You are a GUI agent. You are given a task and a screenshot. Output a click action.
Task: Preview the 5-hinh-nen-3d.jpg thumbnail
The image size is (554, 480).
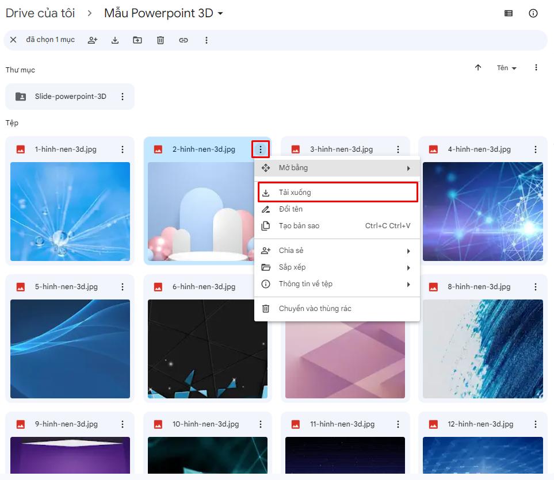point(70,349)
